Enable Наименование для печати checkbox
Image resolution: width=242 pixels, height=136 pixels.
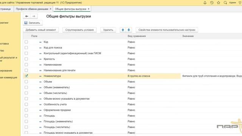[x=26, y=70]
